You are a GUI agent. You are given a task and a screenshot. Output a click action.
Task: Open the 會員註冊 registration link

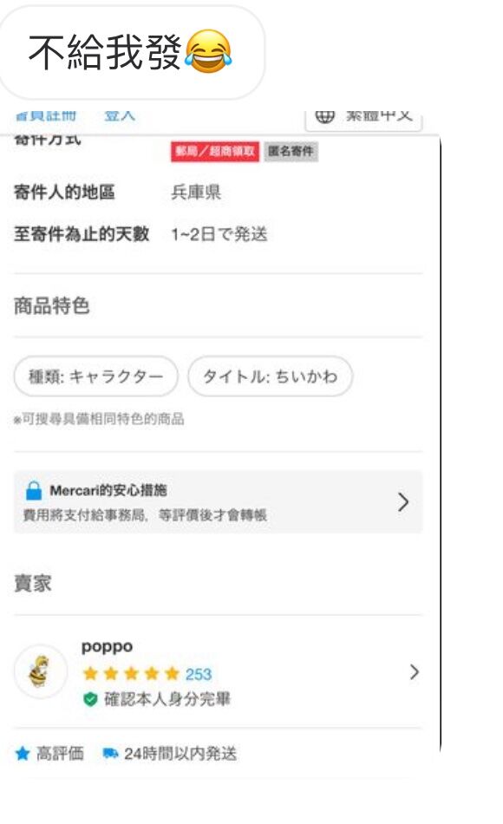pyautogui.click(x=46, y=115)
